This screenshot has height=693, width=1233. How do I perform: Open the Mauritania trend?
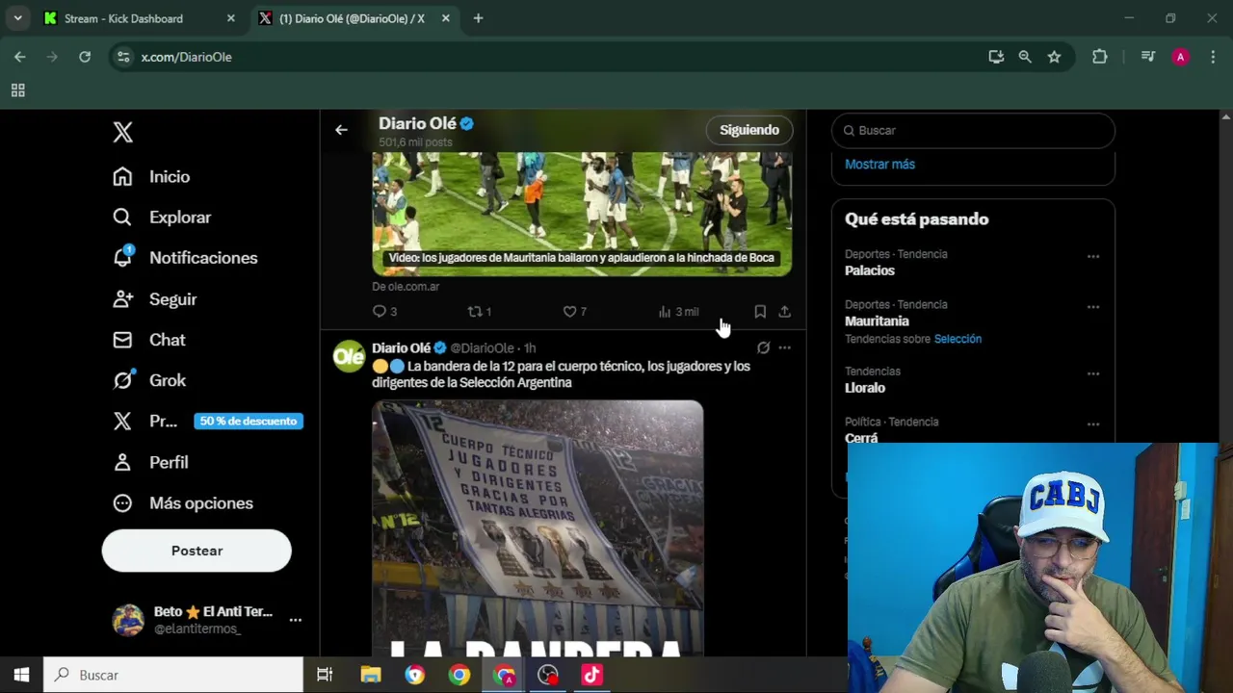point(877,321)
